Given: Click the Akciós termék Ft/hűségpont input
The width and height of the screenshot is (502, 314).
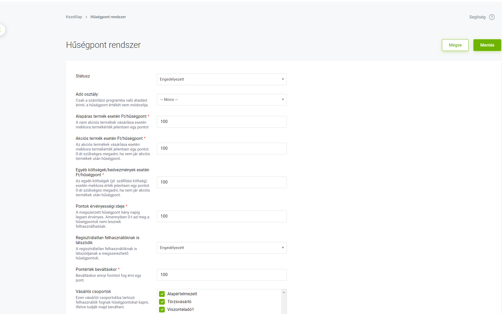Looking at the screenshot, I should [222, 148].
